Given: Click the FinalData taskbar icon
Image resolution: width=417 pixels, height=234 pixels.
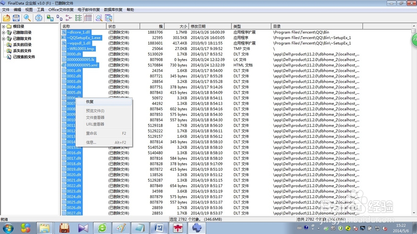Looking at the screenshot, I should pos(197,228).
